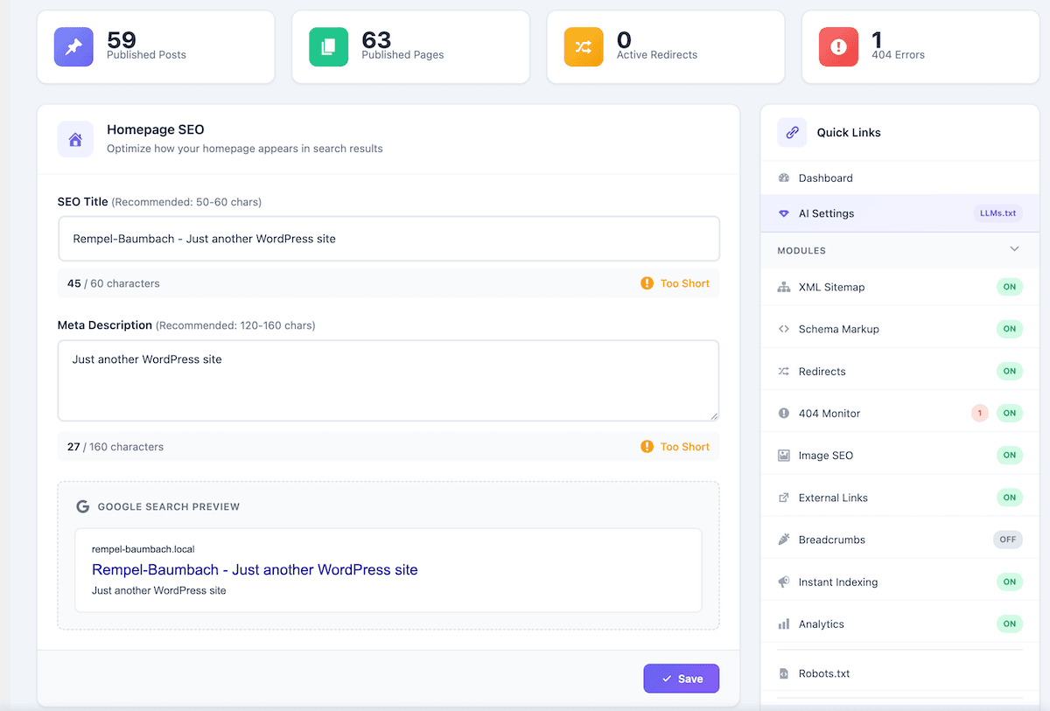Click the 45 / 60 characters counter

tap(114, 283)
